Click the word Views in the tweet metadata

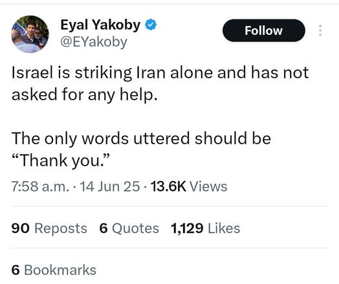click(x=208, y=186)
